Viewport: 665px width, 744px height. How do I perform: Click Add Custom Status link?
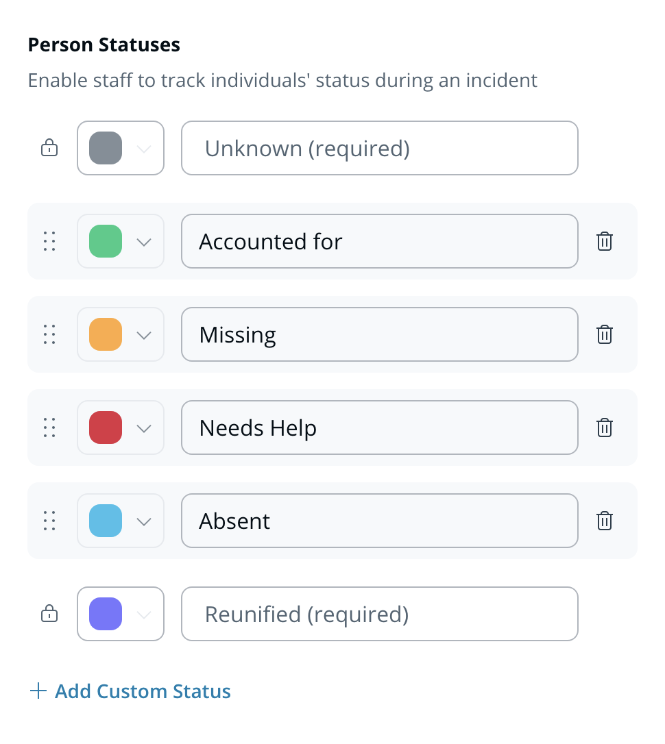tap(143, 691)
